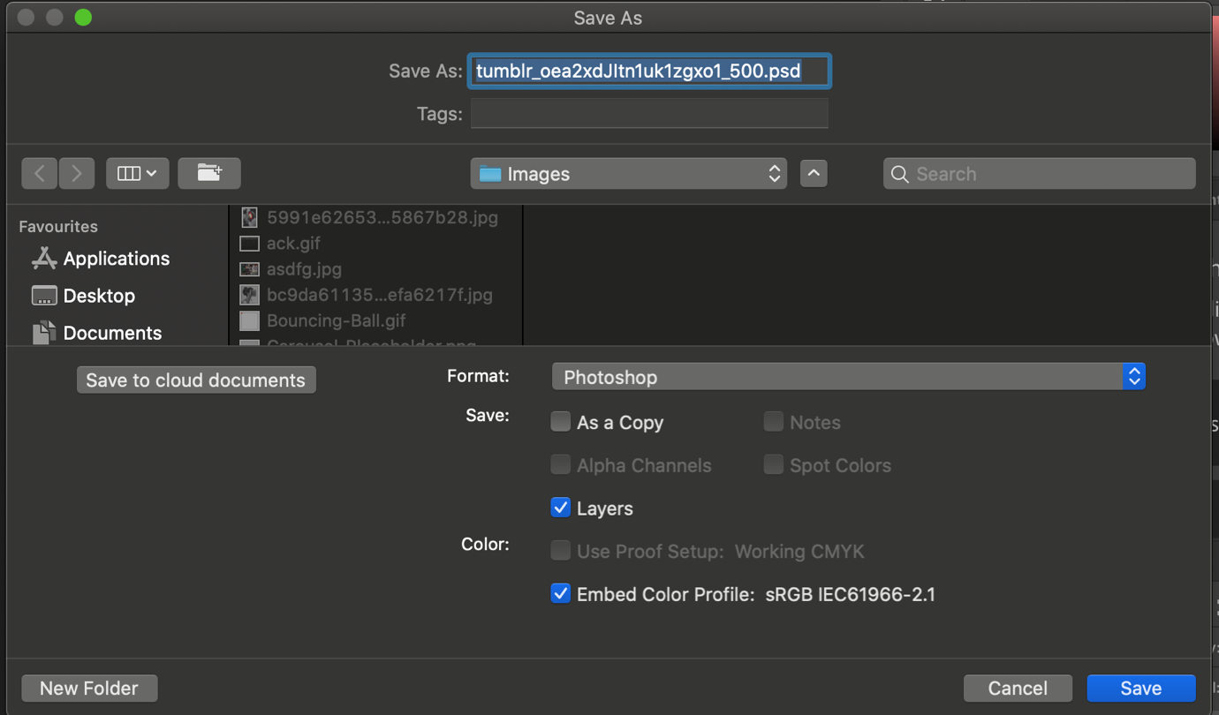Open the Format dropdown showing Photoshop
Image resolution: width=1219 pixels, height=715 pixels.
(x=848, y=377)
